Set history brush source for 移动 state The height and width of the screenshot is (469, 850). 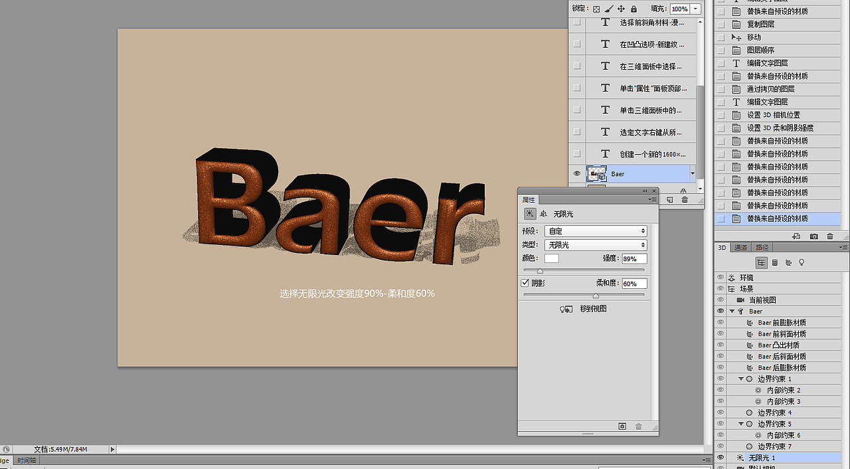(721, 37)
